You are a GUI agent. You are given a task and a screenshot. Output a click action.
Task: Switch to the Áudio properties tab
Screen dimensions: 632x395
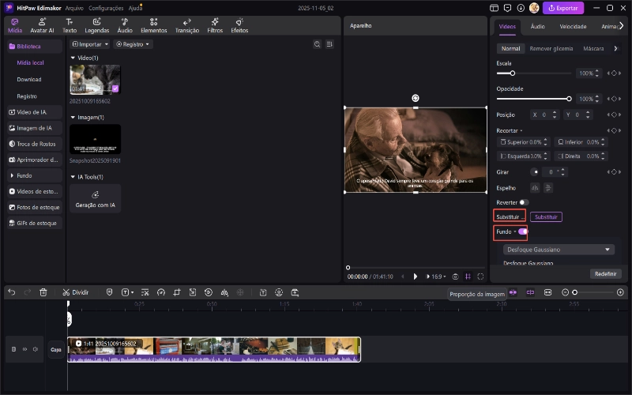pyautogui.click(x=537, y=27)
